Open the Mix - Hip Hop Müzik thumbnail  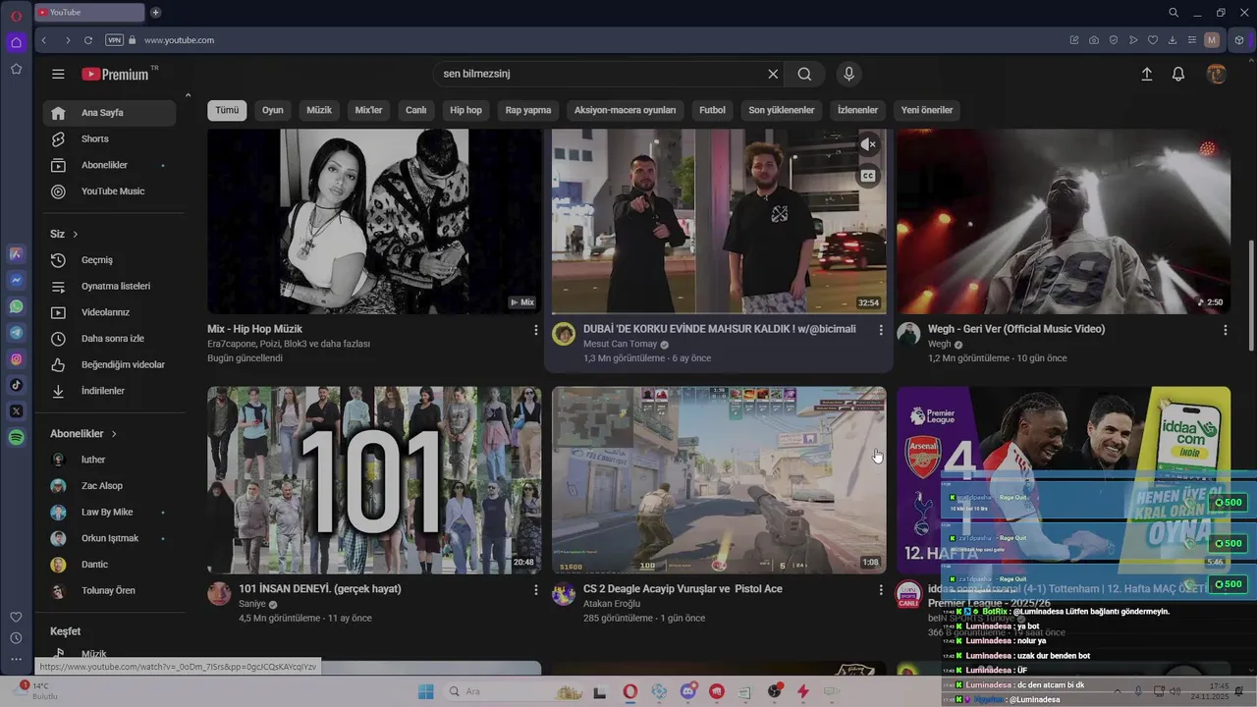(374, 221)
